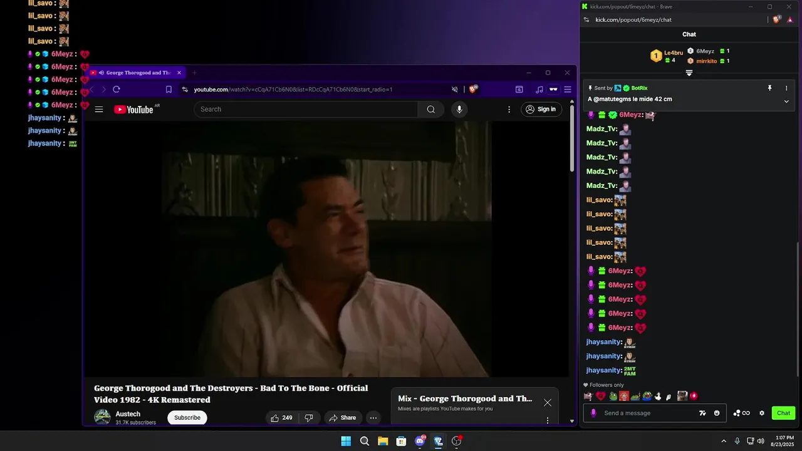Open YouTube hamburger guide menu
This screenshot has width=802, height=451.
click(99, 110)
